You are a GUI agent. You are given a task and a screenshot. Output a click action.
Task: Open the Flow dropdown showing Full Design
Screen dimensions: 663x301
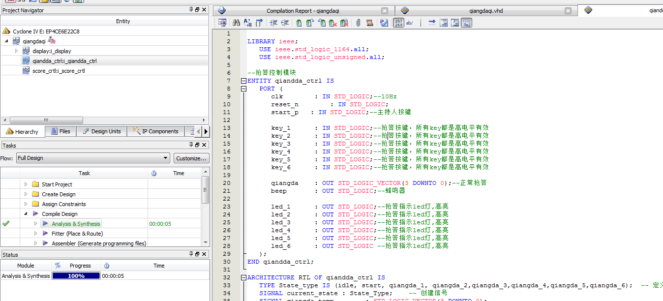click(92, 158)
